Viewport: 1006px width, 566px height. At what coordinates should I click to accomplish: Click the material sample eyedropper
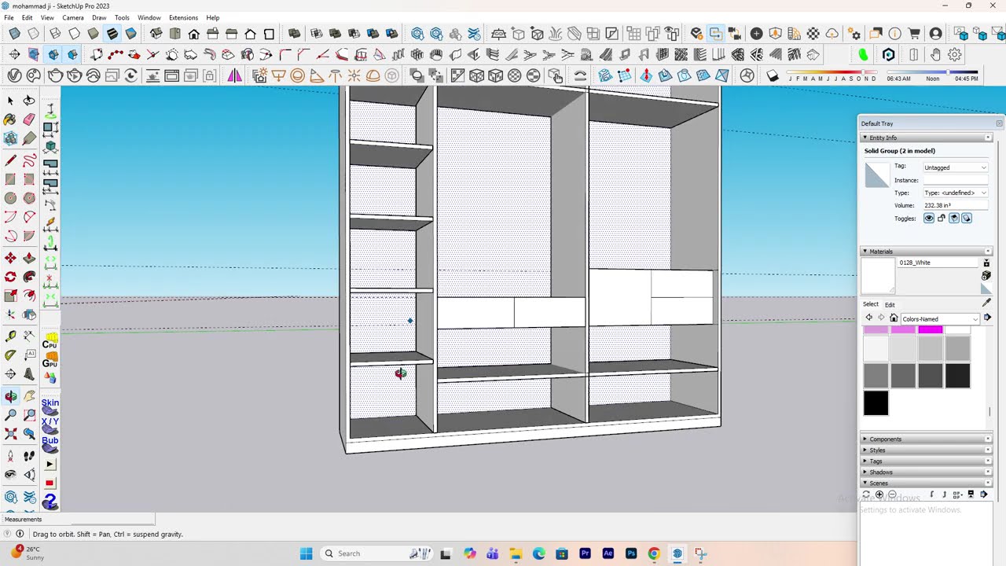(987, 303)
